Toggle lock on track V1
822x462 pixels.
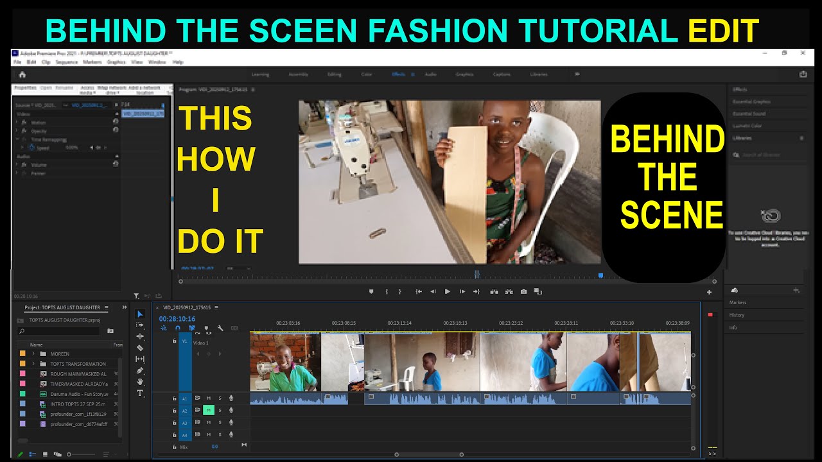[174, 342]
